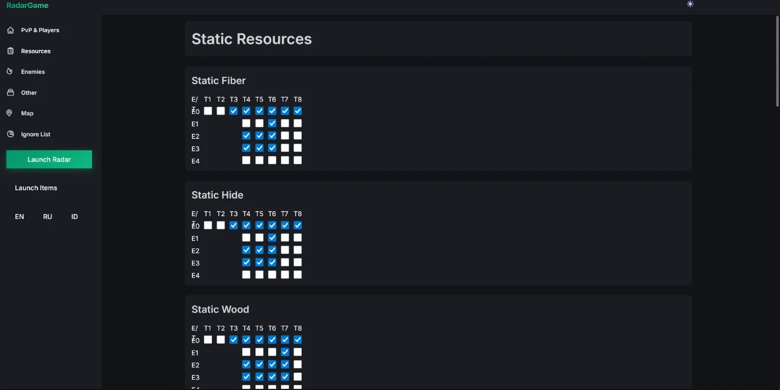This screenshot has height=390, width=780.
Task: Enable T1 E0 checkbox under Static Fiber
Action: click(208, 111)
